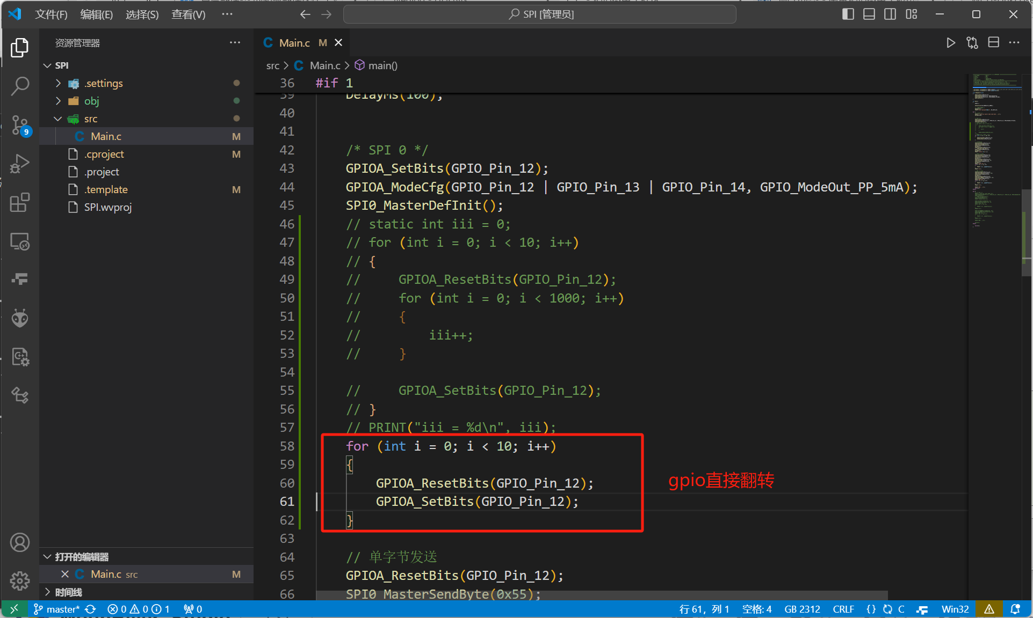The image size is (1033, 618).
Task: Open the notifications bell in status bar
Action: point(1015,609)
